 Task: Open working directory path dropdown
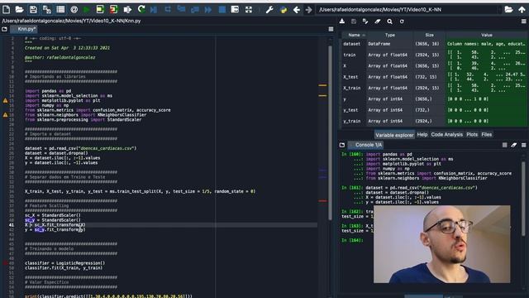[x=499, y=9]
